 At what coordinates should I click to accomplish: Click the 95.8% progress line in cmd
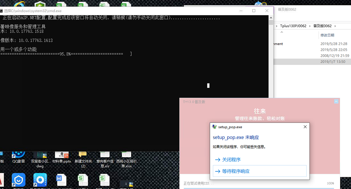(x=66, y=54)
